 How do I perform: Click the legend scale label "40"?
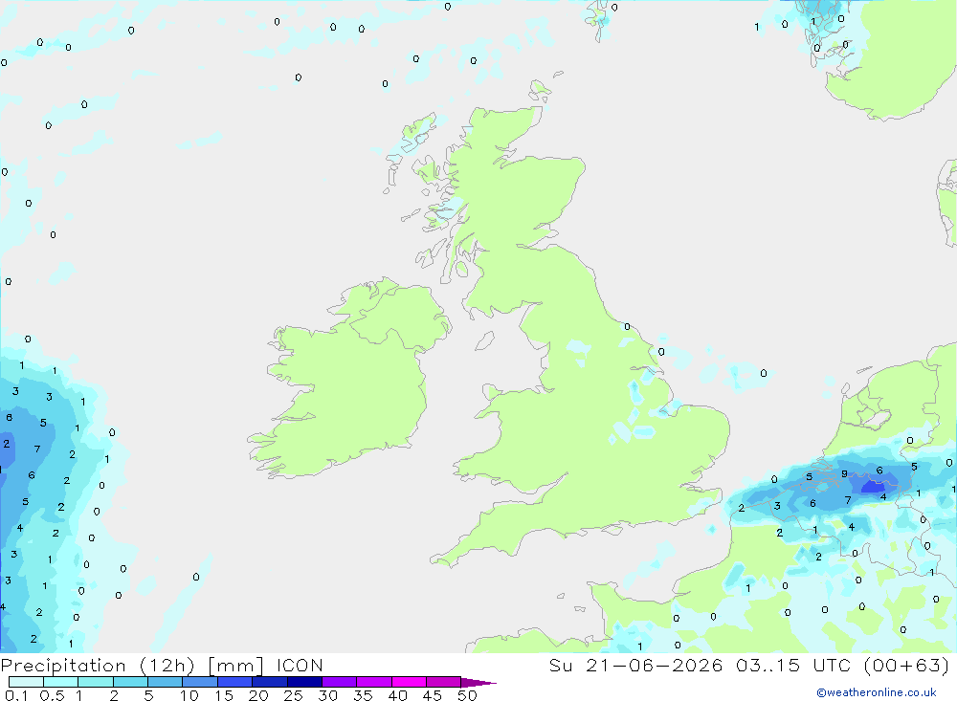point(398,695)
